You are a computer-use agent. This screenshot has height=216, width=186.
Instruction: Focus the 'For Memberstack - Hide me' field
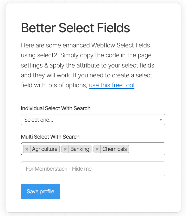click(93, 169)
